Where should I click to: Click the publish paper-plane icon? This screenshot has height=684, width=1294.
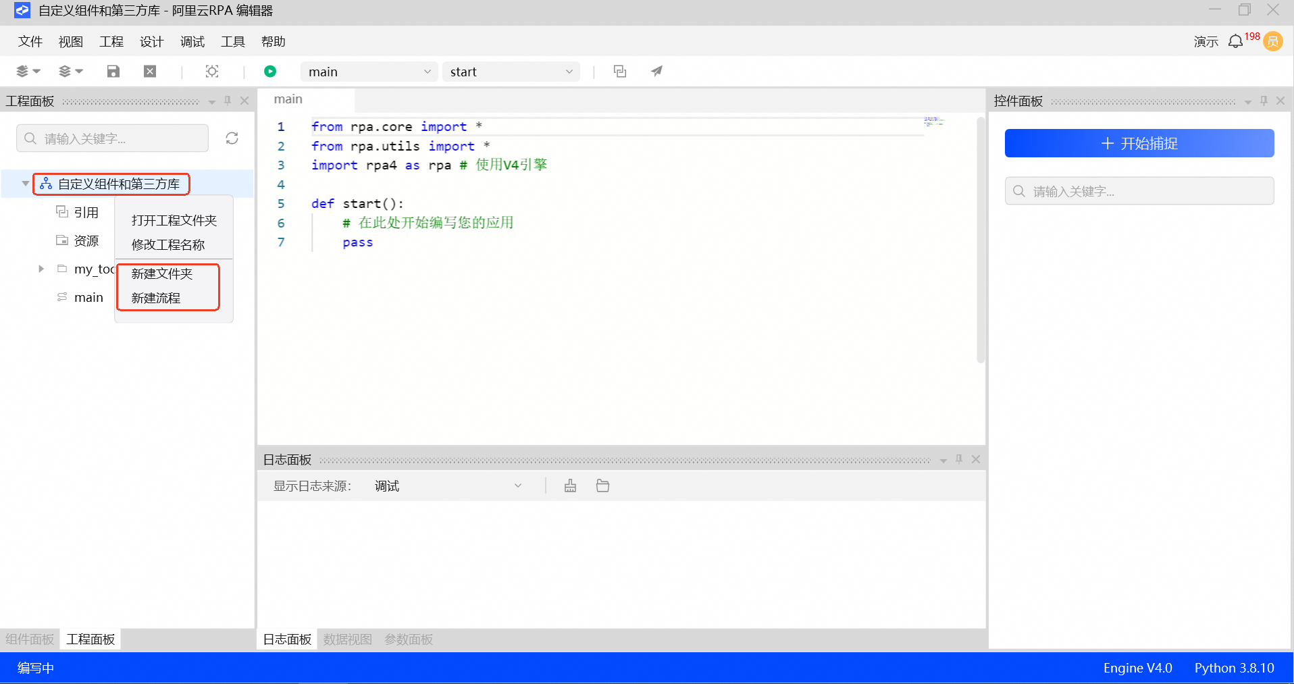[x=656, y=72]
